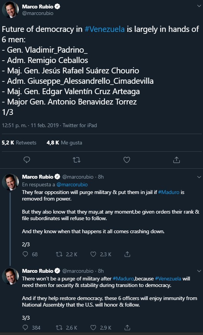
Task: Share the 2/3 tweet
Action: pyautogui.click(x=128, y=254)
